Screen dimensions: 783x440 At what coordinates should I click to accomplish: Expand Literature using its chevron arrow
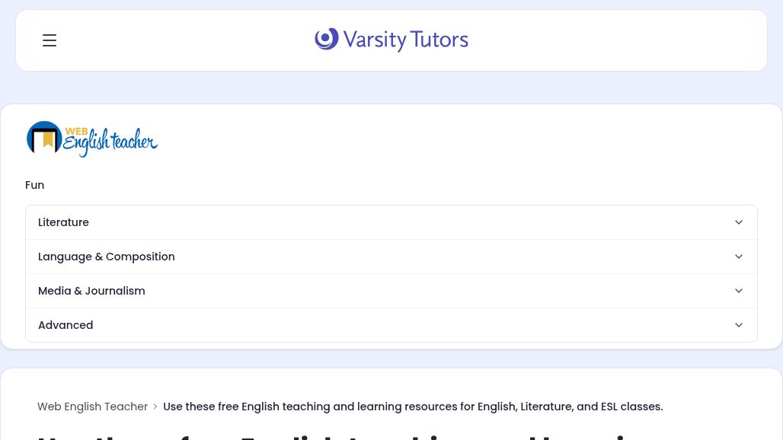pyautogui.click(x=739, y=222)
